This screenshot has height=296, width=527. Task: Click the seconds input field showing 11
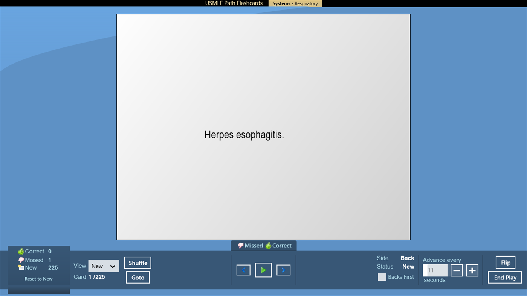(435, 270)
